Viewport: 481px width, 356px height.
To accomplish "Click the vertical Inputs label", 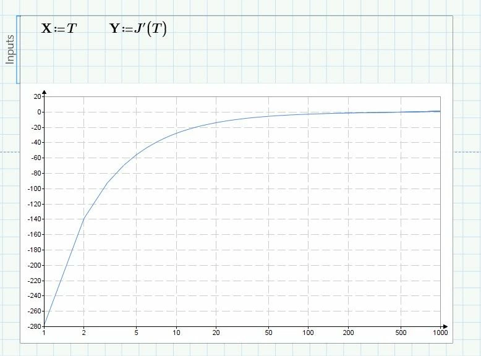I will 10,49.
